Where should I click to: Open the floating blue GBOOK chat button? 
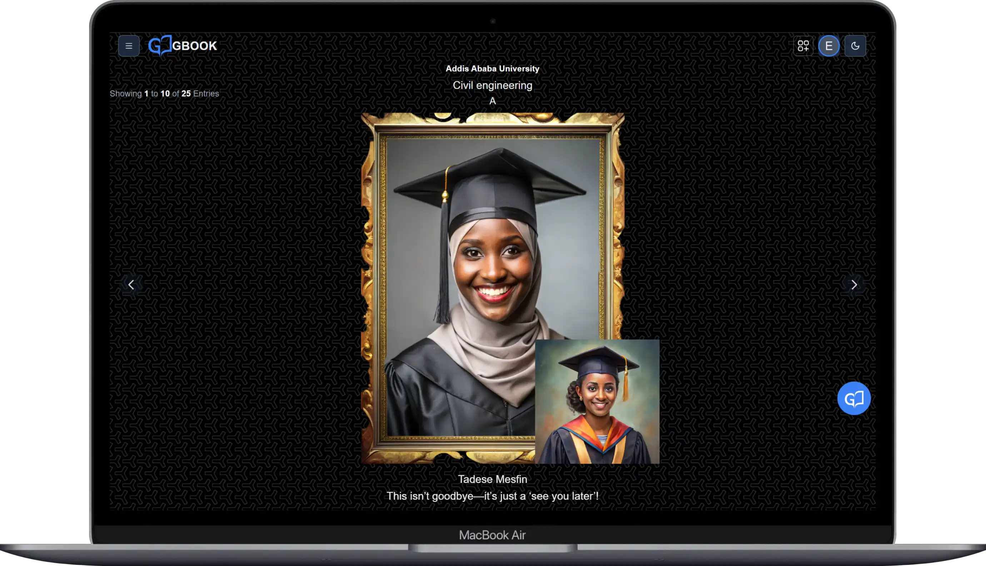[x=854, y=399]
